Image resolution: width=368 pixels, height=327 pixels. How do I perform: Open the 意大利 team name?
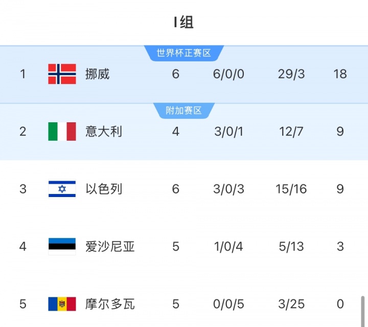(104, 132)
